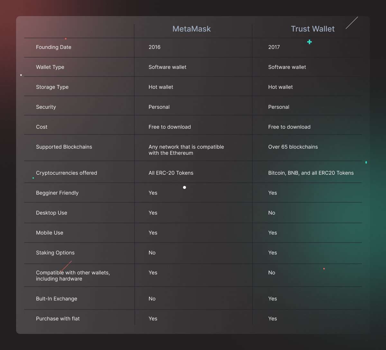Click MetaMask's Yes for Begginer Friendly

(x=153, y=193)
